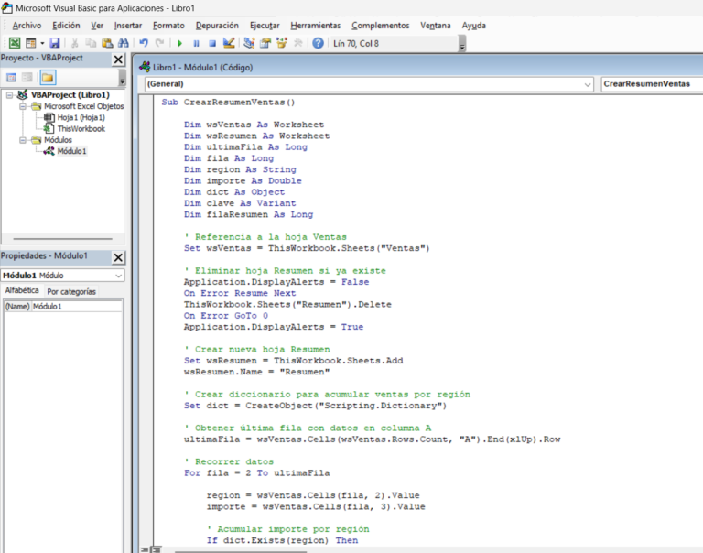Screen dimensions: 703x553
Task: Open the Complementos menu
Action: (381, 26)
